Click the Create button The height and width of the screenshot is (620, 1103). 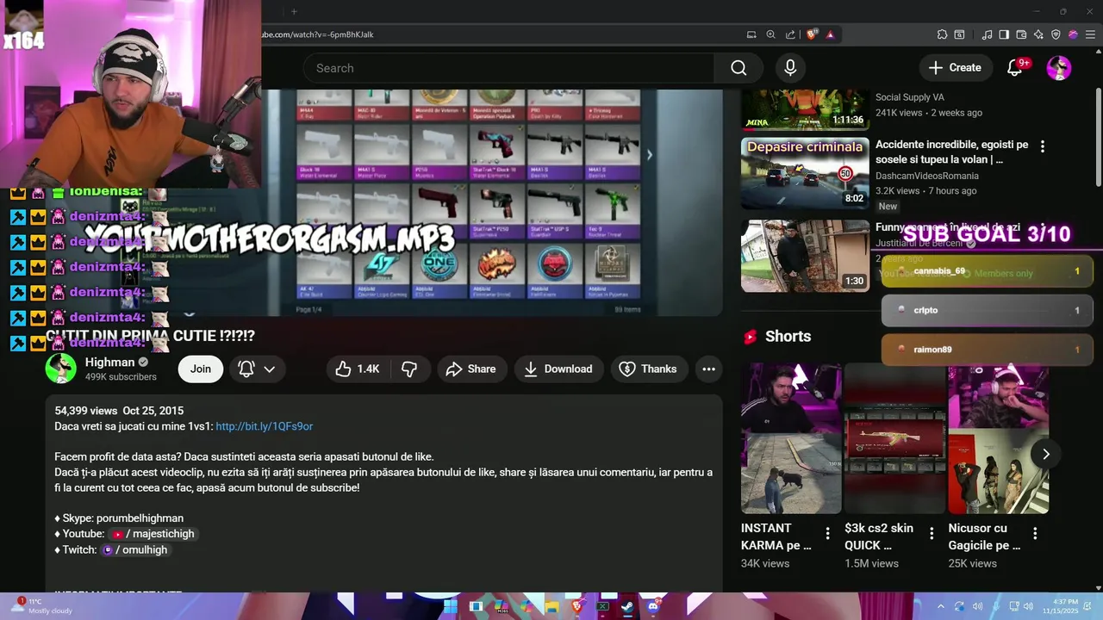pyautogui.click(x=955, y=68)
